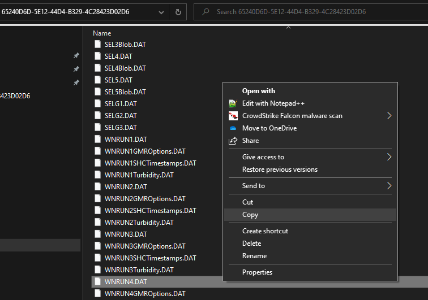Click the SEL4Blob.DAT file icon
The height and width of the screenshot is (300, 428).
pyautogui.click(x=97, y=68)
